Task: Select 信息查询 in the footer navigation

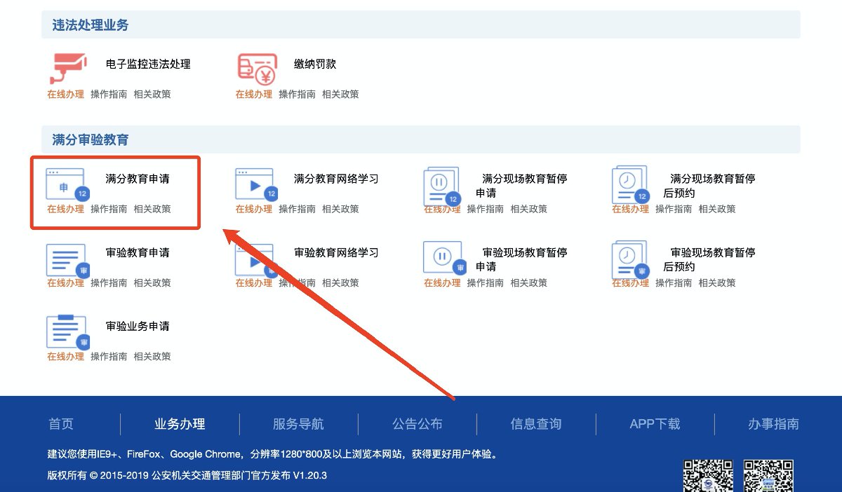Action: point(536,424)
